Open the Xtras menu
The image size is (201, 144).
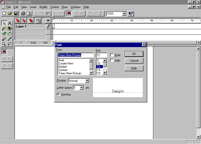(x=64, y=7)
